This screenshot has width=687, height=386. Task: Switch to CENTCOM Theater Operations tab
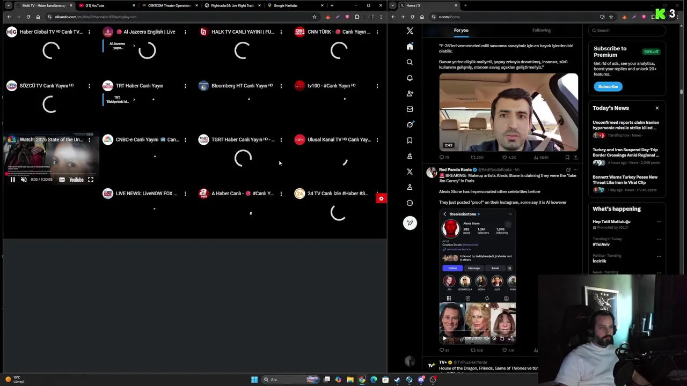pyautogui.click(x=169, y=5)
